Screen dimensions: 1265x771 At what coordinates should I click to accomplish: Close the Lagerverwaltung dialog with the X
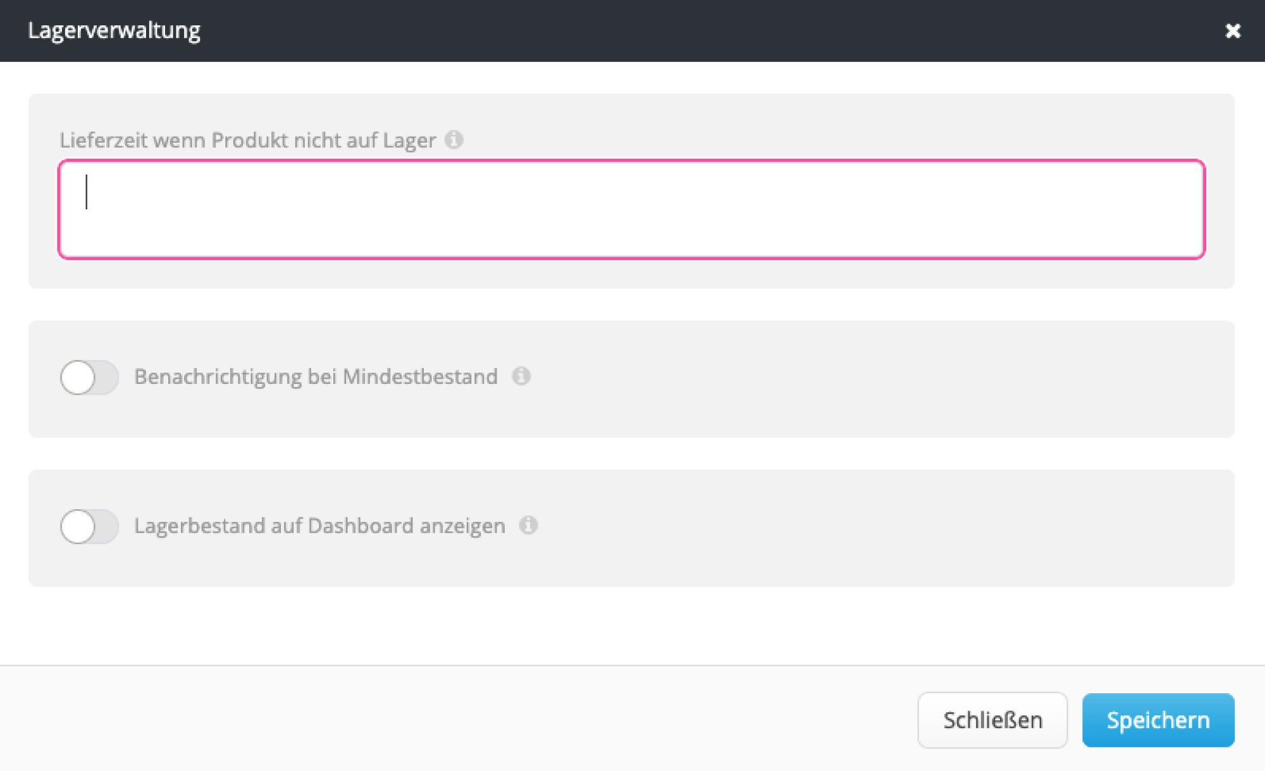(x=1232, y=31)
